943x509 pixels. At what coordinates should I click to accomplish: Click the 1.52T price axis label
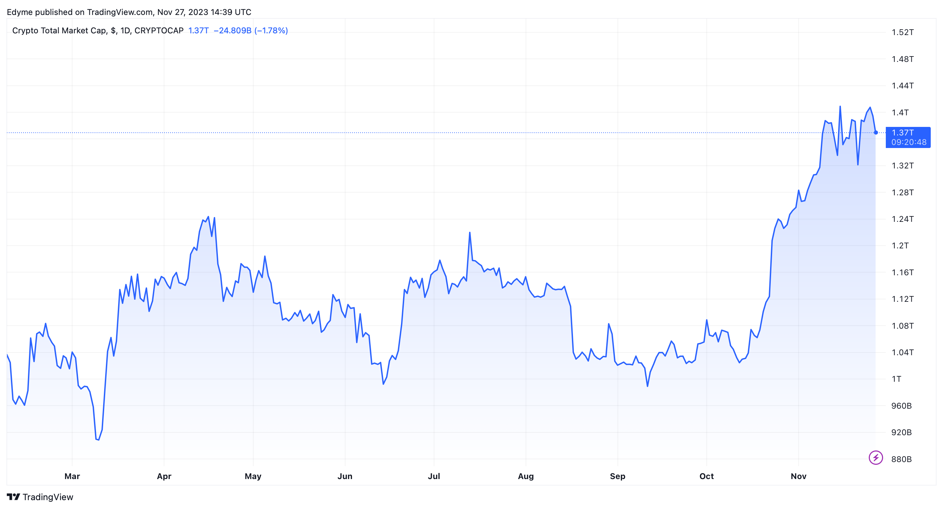click(x=902, y=32)
